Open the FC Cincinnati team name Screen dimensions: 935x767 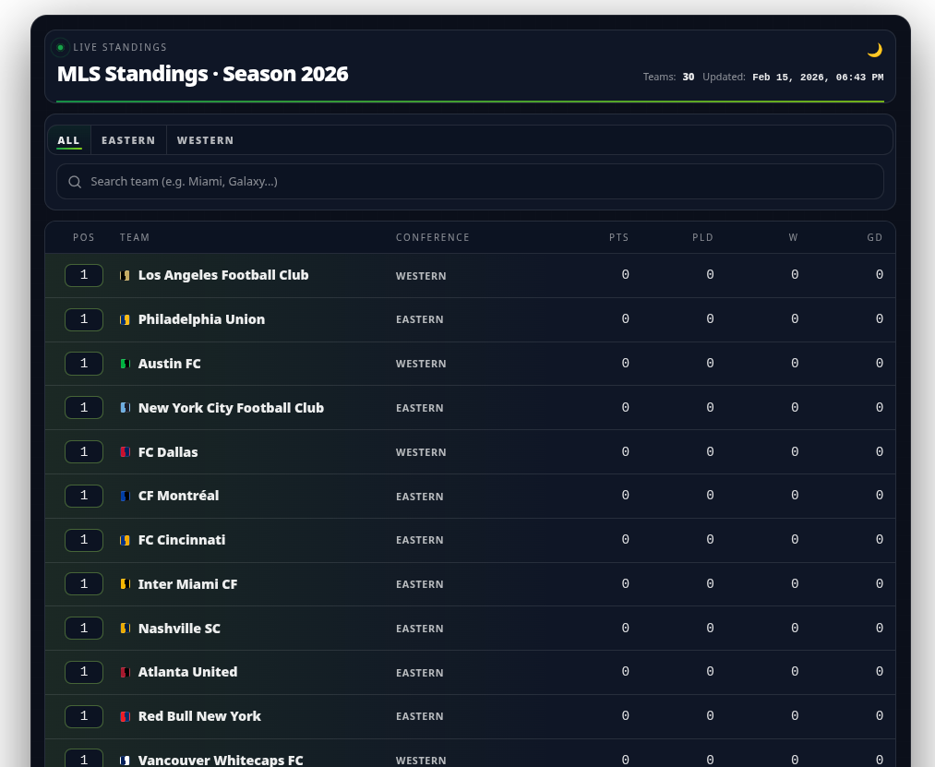(x=182, y=540)
